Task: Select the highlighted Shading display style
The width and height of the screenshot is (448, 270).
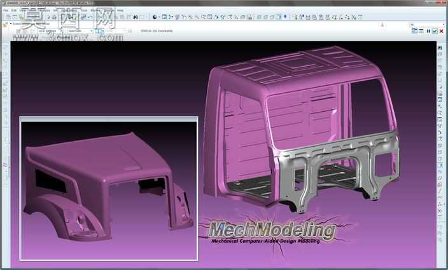Action: click(x=279, y=17)
